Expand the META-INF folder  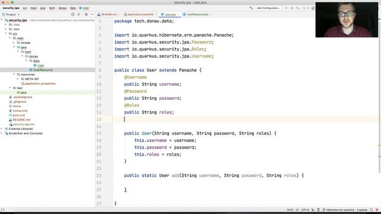18,79
